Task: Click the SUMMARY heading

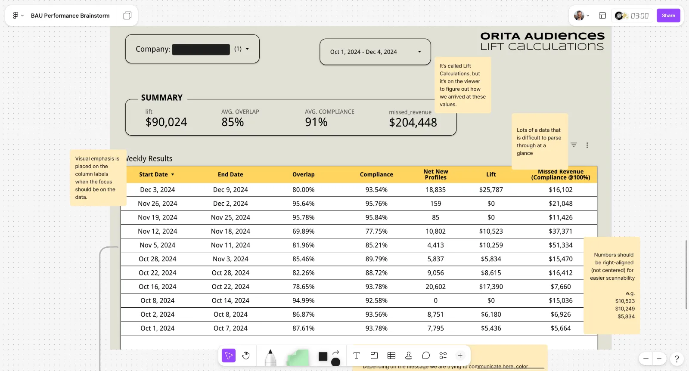Action: tap(162, 98)
